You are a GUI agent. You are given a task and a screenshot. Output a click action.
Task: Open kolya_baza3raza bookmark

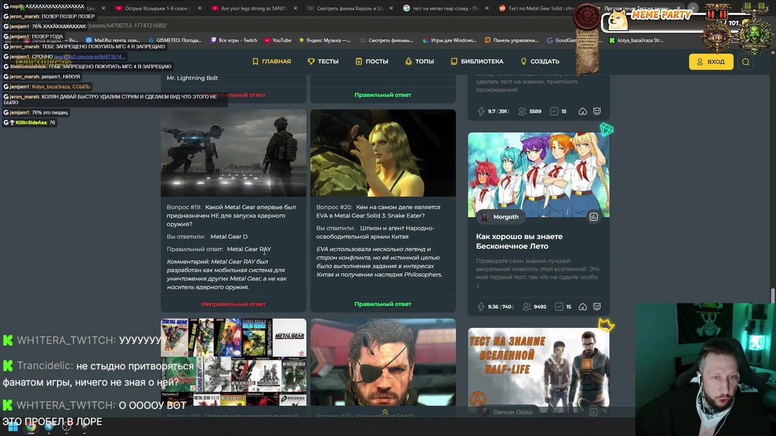tap(636, 41)
